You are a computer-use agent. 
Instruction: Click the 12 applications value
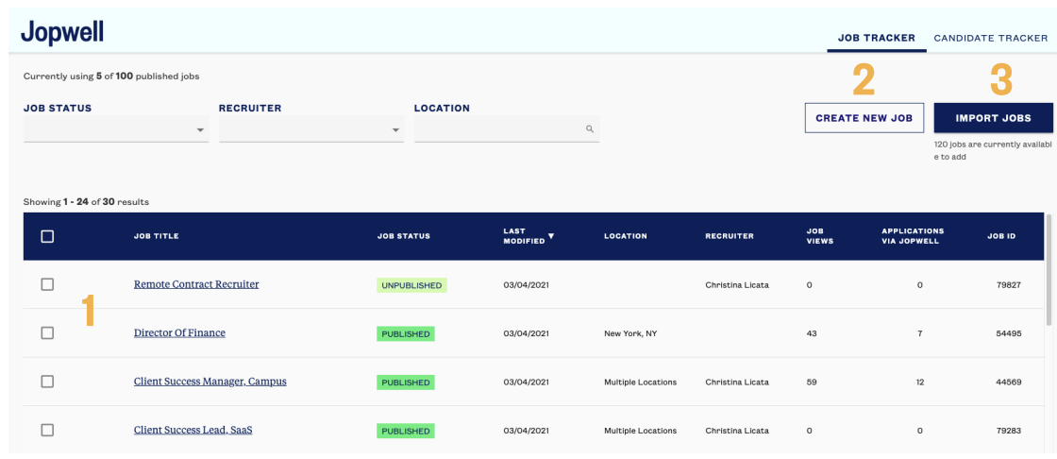pos(919,382)
